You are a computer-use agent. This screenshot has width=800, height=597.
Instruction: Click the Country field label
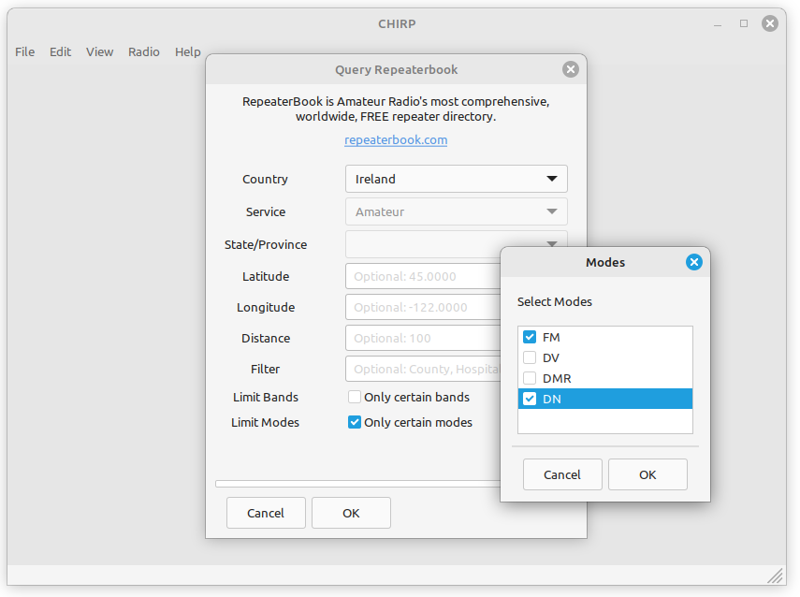tap(266, 179)
